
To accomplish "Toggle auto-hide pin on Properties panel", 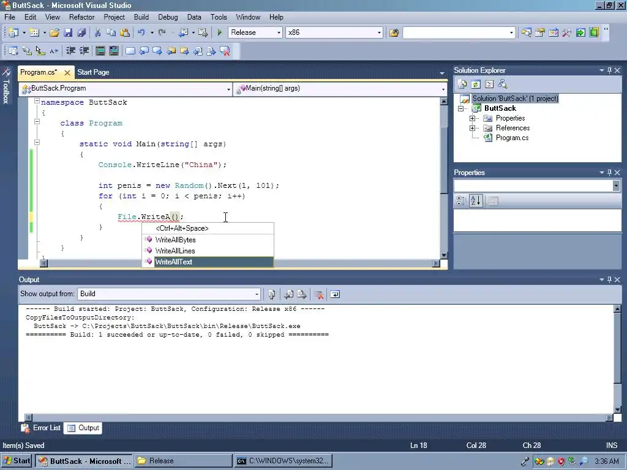I will click(x=609, y=173).
